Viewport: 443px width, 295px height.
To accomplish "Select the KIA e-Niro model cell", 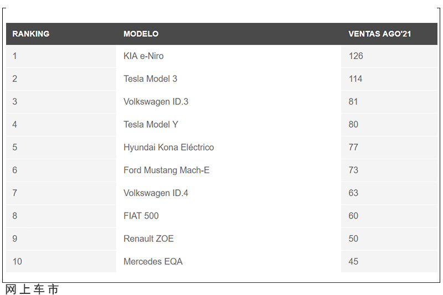I will point(228,56).
